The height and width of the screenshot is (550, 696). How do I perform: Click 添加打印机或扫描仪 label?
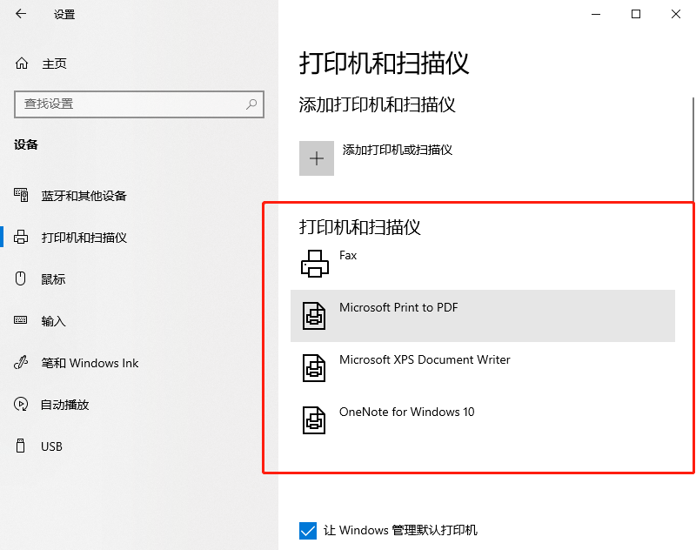398,150
